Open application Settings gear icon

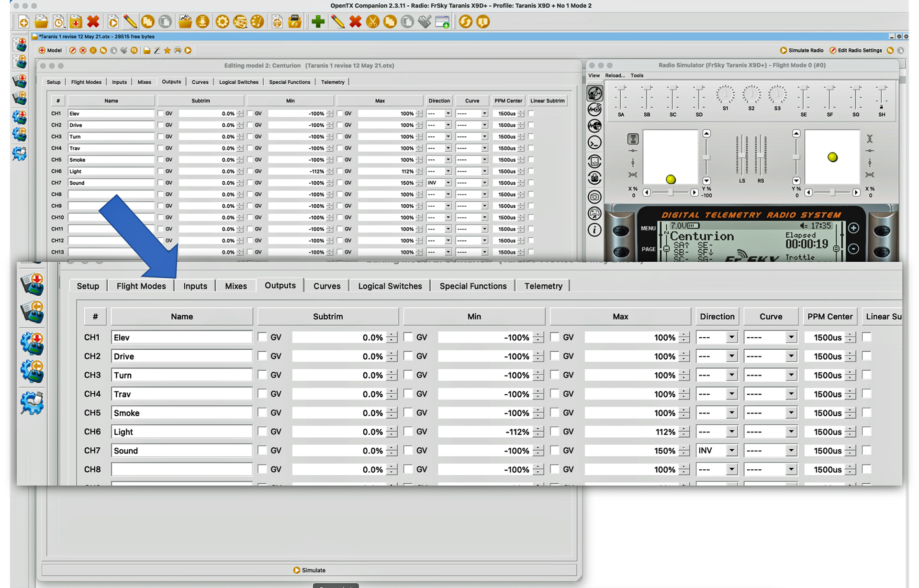[222, 22]
